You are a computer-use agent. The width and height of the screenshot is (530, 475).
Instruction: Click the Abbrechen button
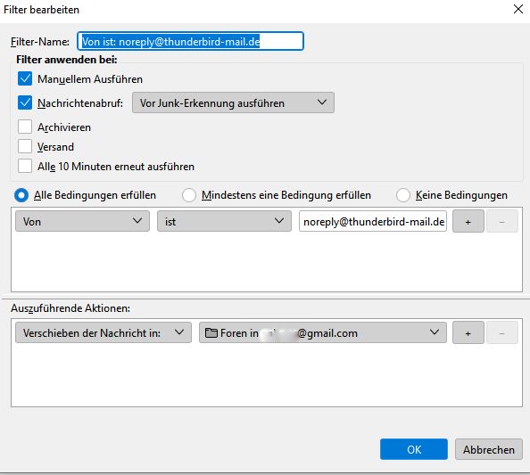point(488,449)
